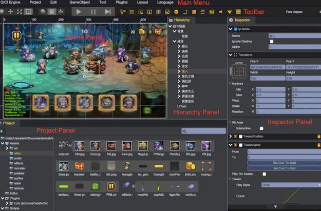The height and width of the screenshot is (211, 321).
Task: Click the TweenPosition component script icon
Action: 236,136
